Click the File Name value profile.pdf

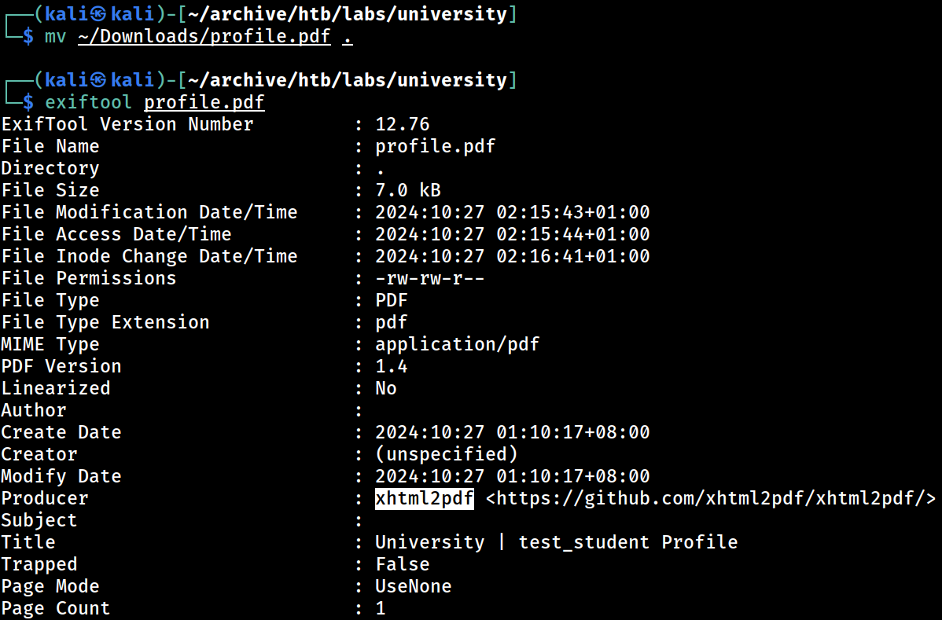tap(436, 146)
